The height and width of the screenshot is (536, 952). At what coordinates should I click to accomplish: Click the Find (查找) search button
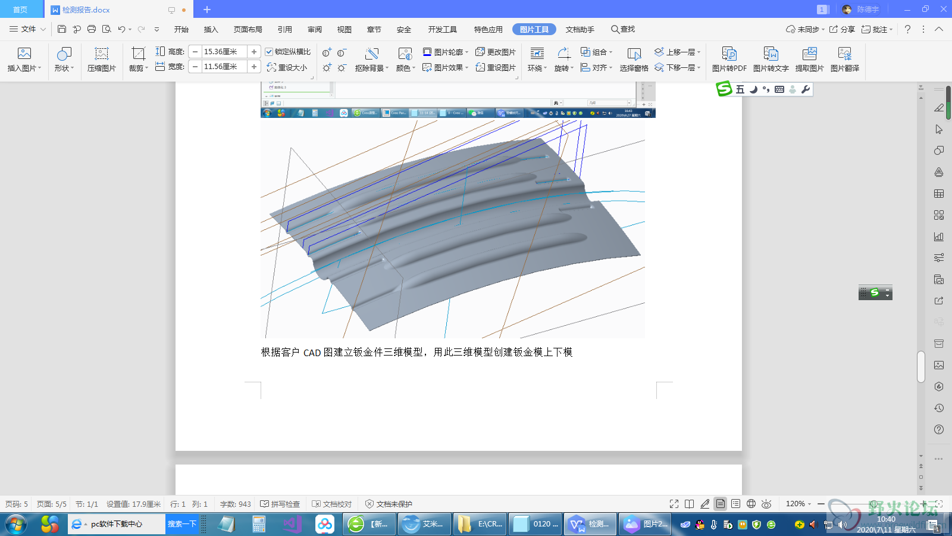click(x=623, y=29)
